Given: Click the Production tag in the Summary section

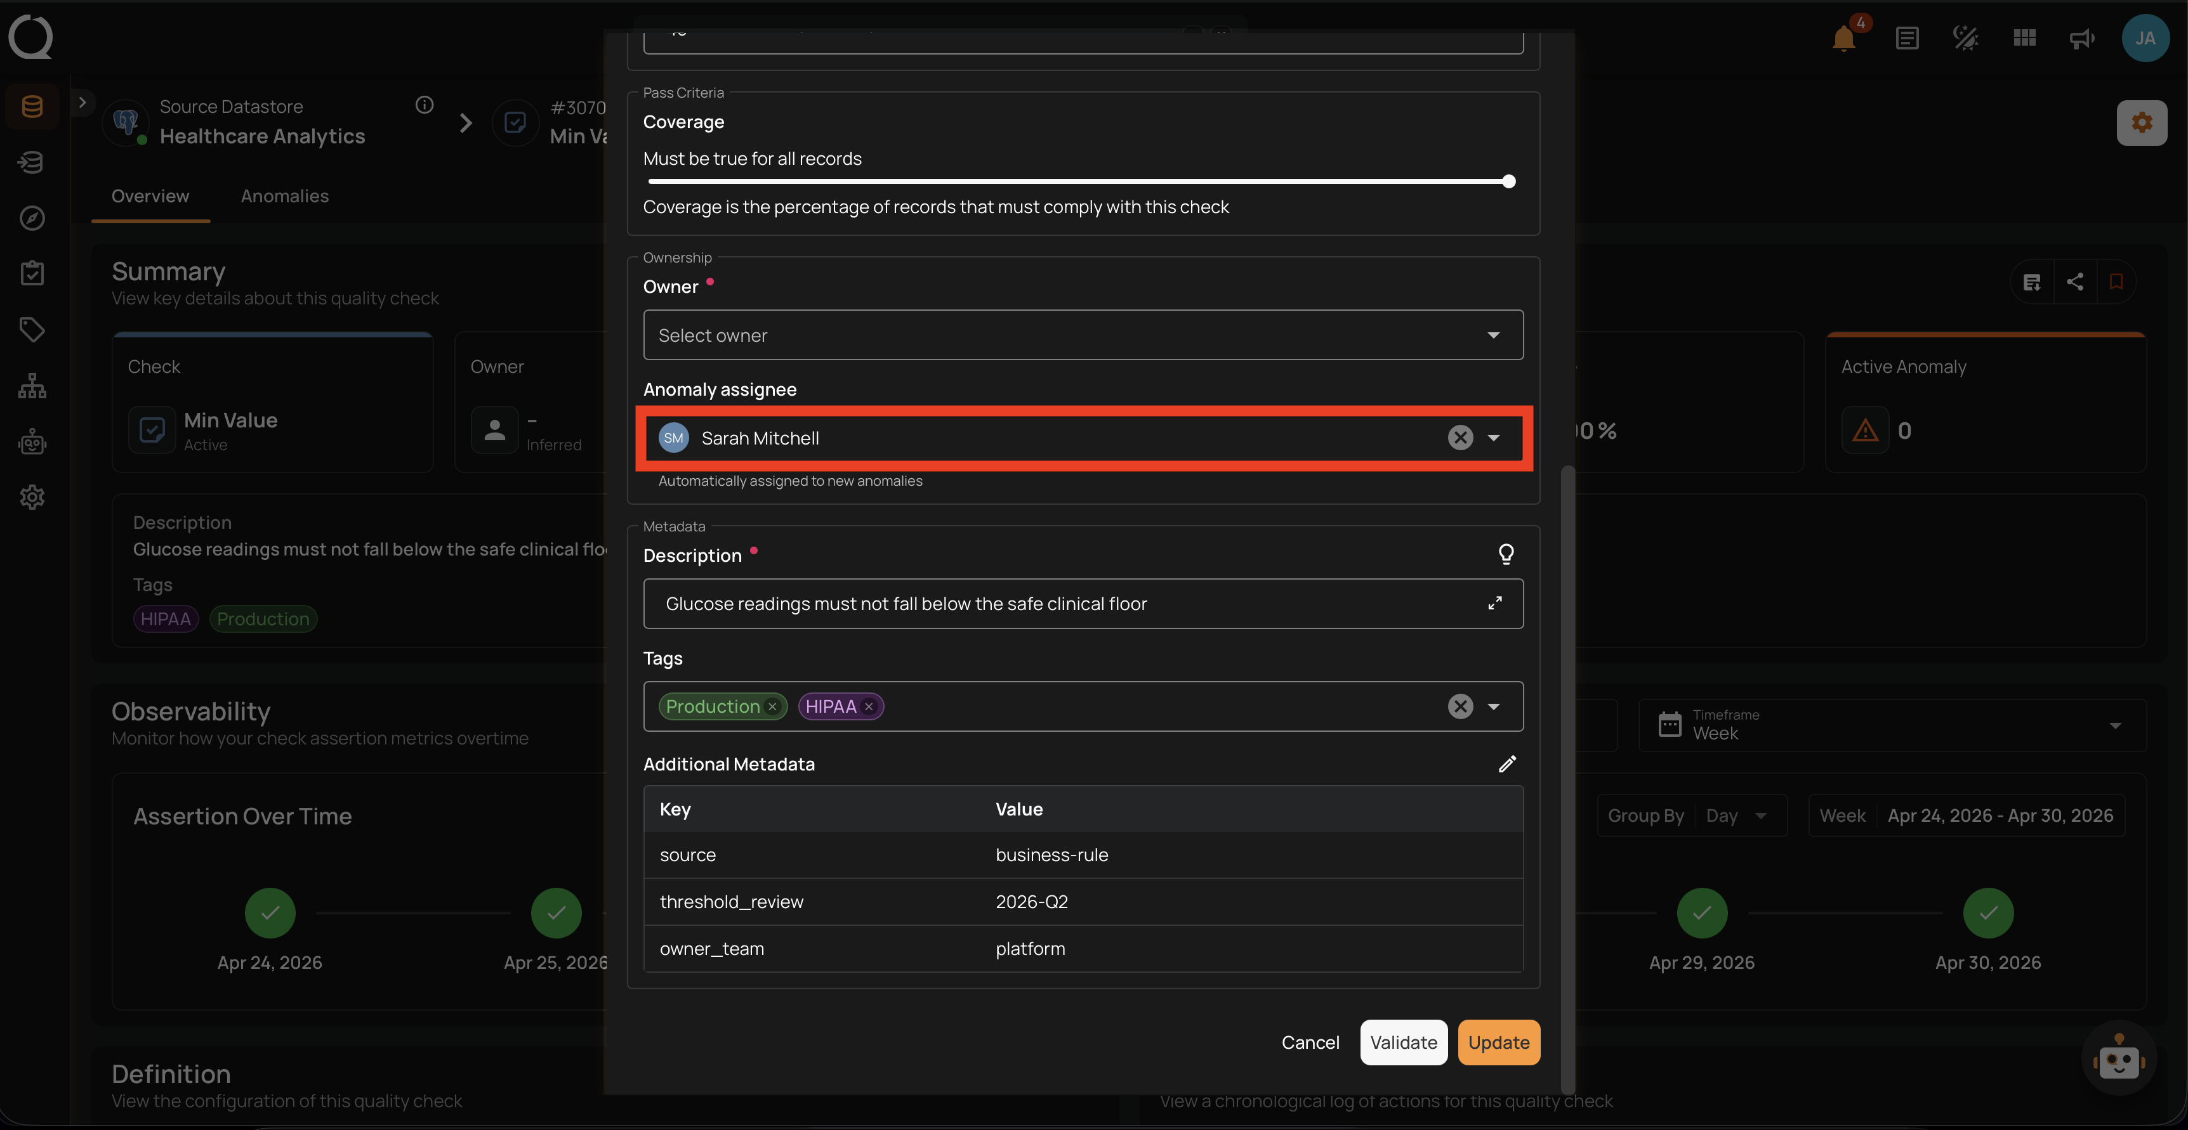Looking at the screenshot, I should tap(263, 619).
